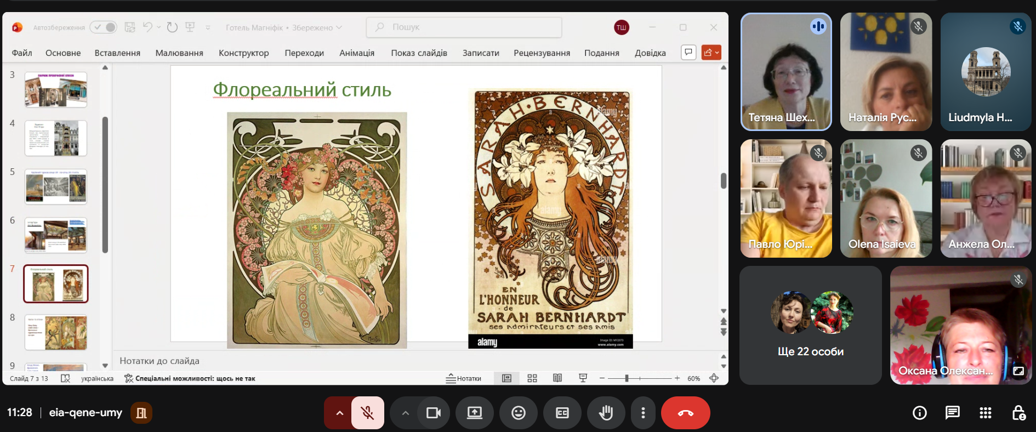Open the Довідка tab

click(650, 53)
